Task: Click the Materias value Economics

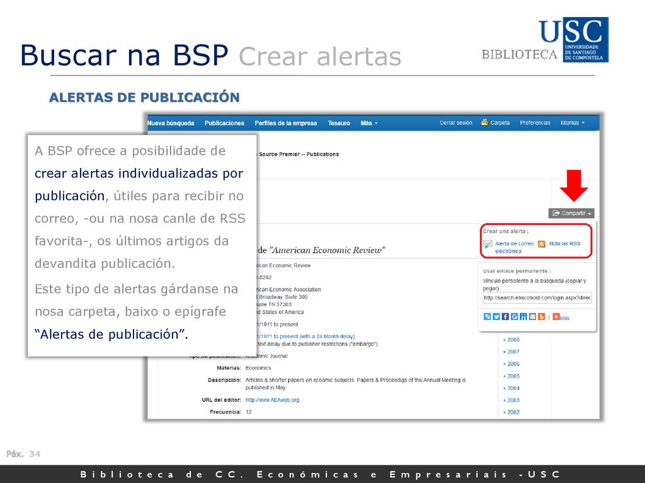Action: pos(258,368)
